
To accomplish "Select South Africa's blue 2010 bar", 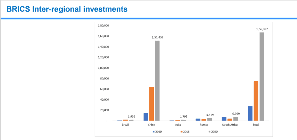I will (x=224, y=119).
